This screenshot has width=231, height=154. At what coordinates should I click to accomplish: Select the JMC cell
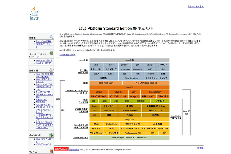click(150, 69)
